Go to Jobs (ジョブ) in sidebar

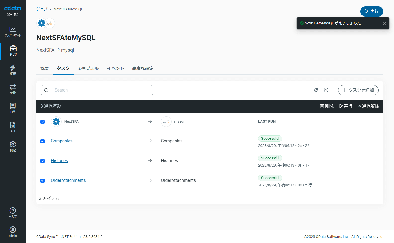pos(13,51)
